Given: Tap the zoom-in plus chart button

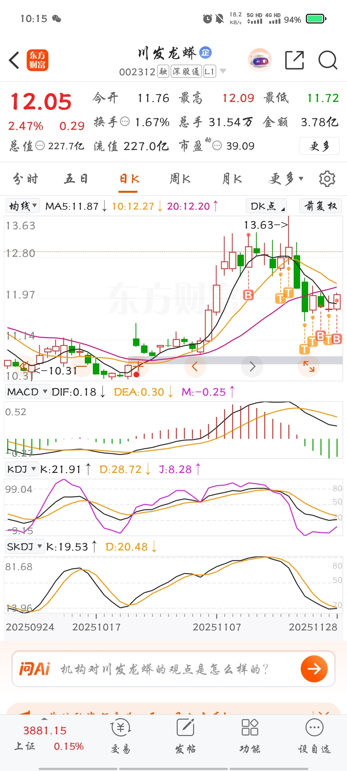Looking at the screenshot, I should coord(138,366).
